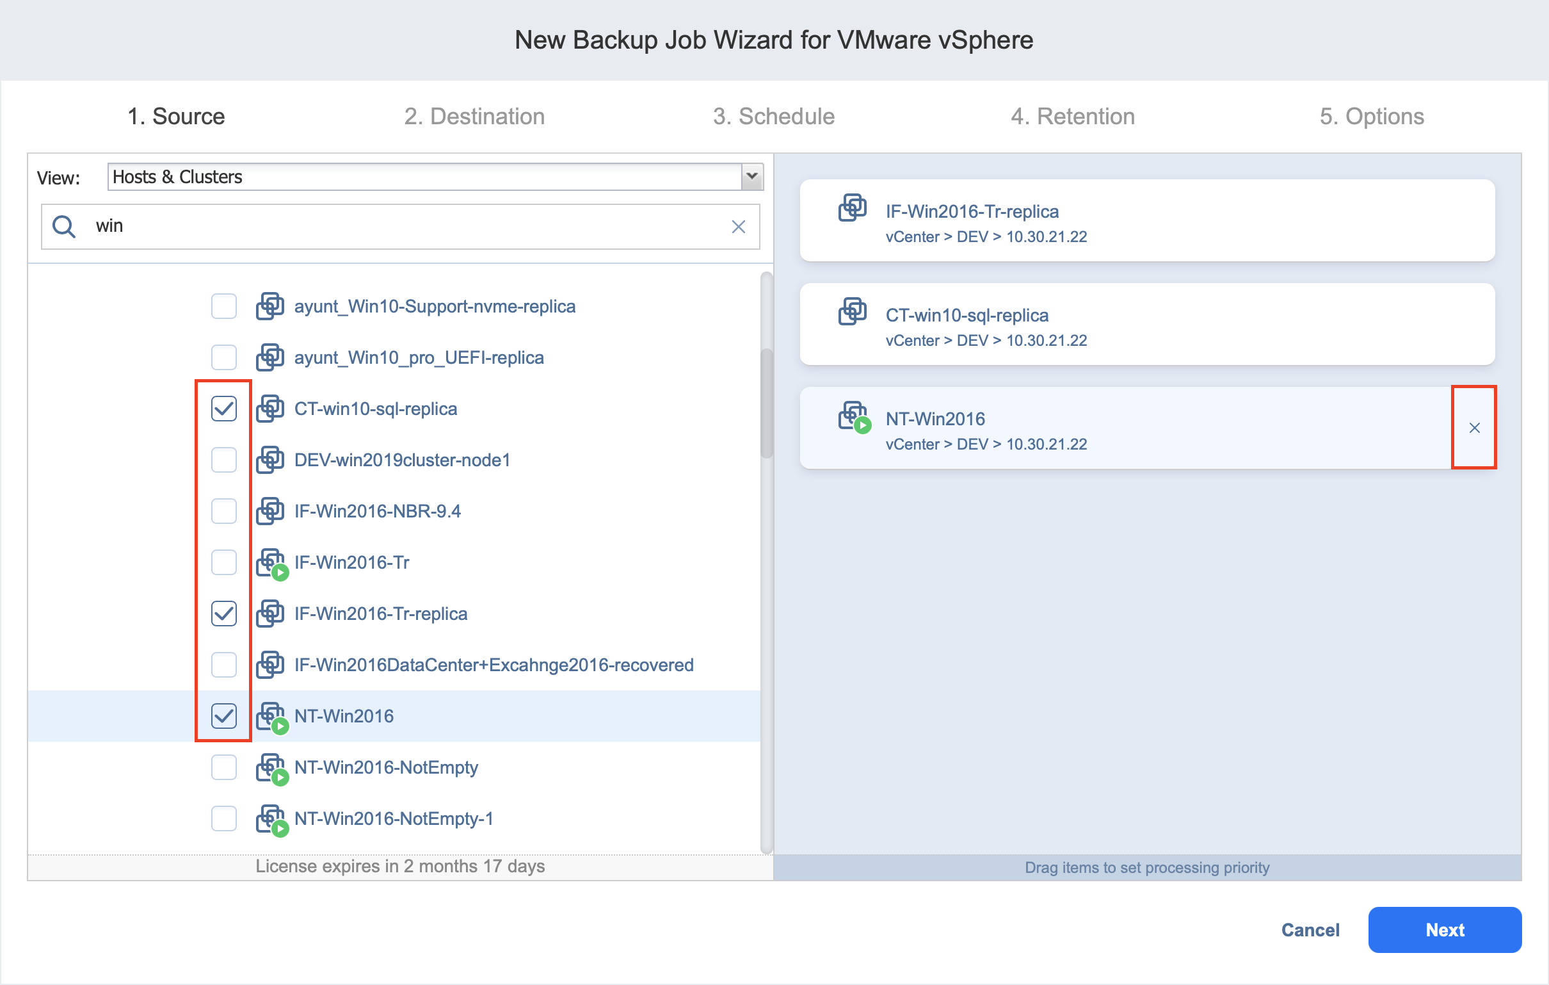Select NT-Win2016-NotEmpty-1 row label

point(394,819)
